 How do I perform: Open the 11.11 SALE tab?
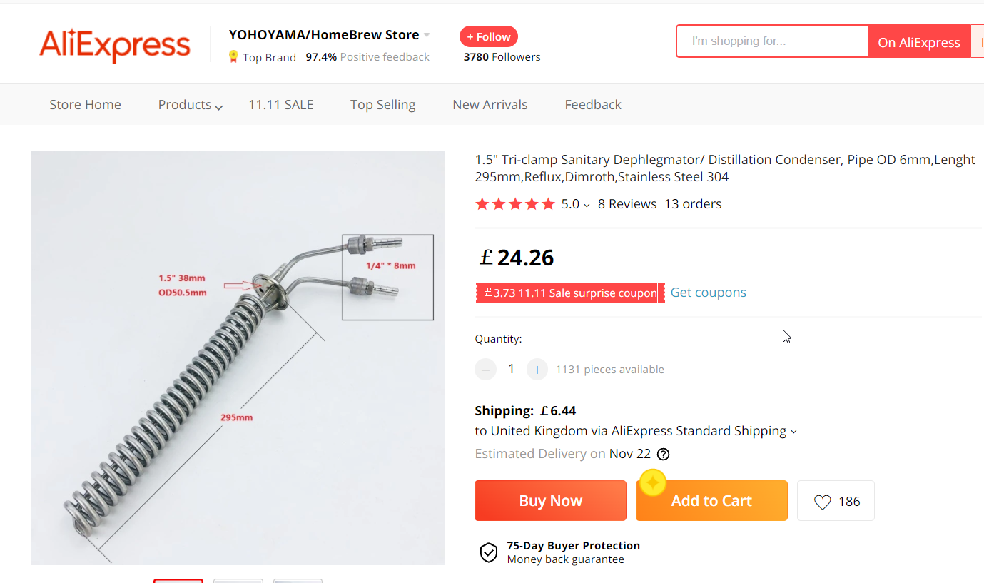(280, 105)
